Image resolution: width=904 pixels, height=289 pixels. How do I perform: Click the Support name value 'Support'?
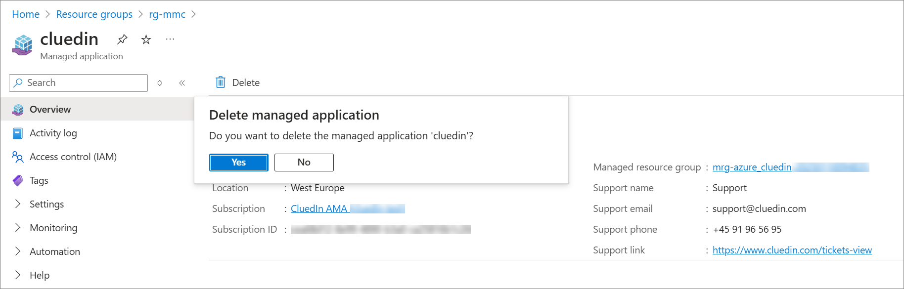pos(729,188)
